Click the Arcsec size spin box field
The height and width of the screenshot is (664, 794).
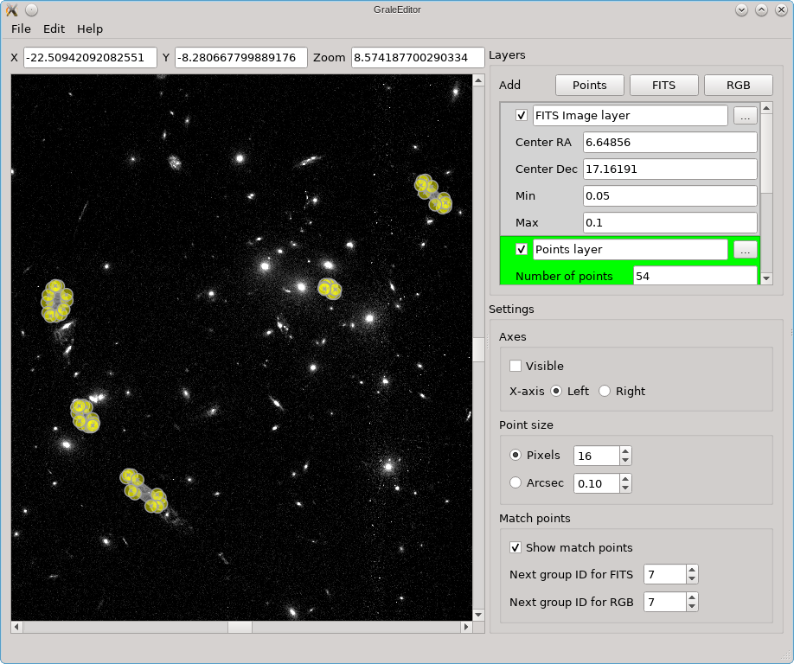pyautogui.click(x=597, y=483)
